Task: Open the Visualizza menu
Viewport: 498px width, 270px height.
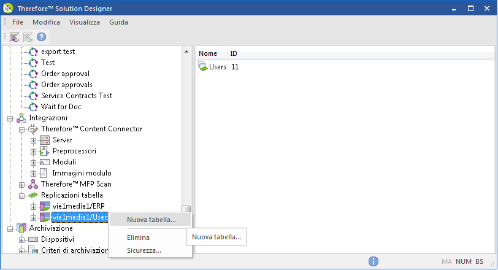Action: [85, 22]
